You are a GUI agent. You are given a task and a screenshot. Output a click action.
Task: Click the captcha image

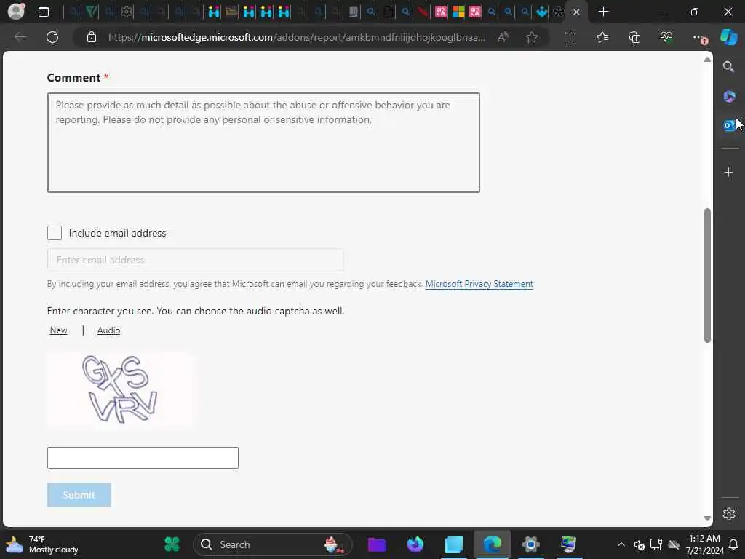[121, 390]
